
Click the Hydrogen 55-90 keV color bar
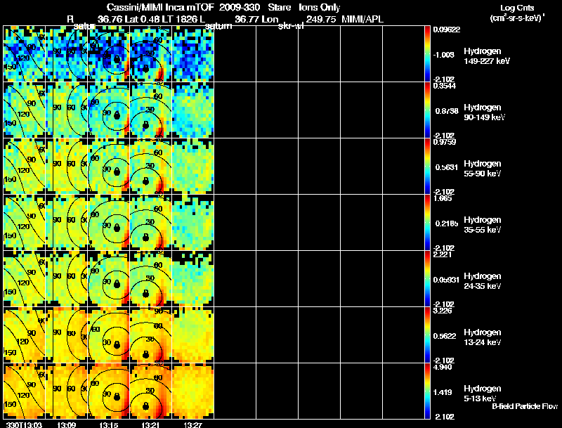point(427,167)
